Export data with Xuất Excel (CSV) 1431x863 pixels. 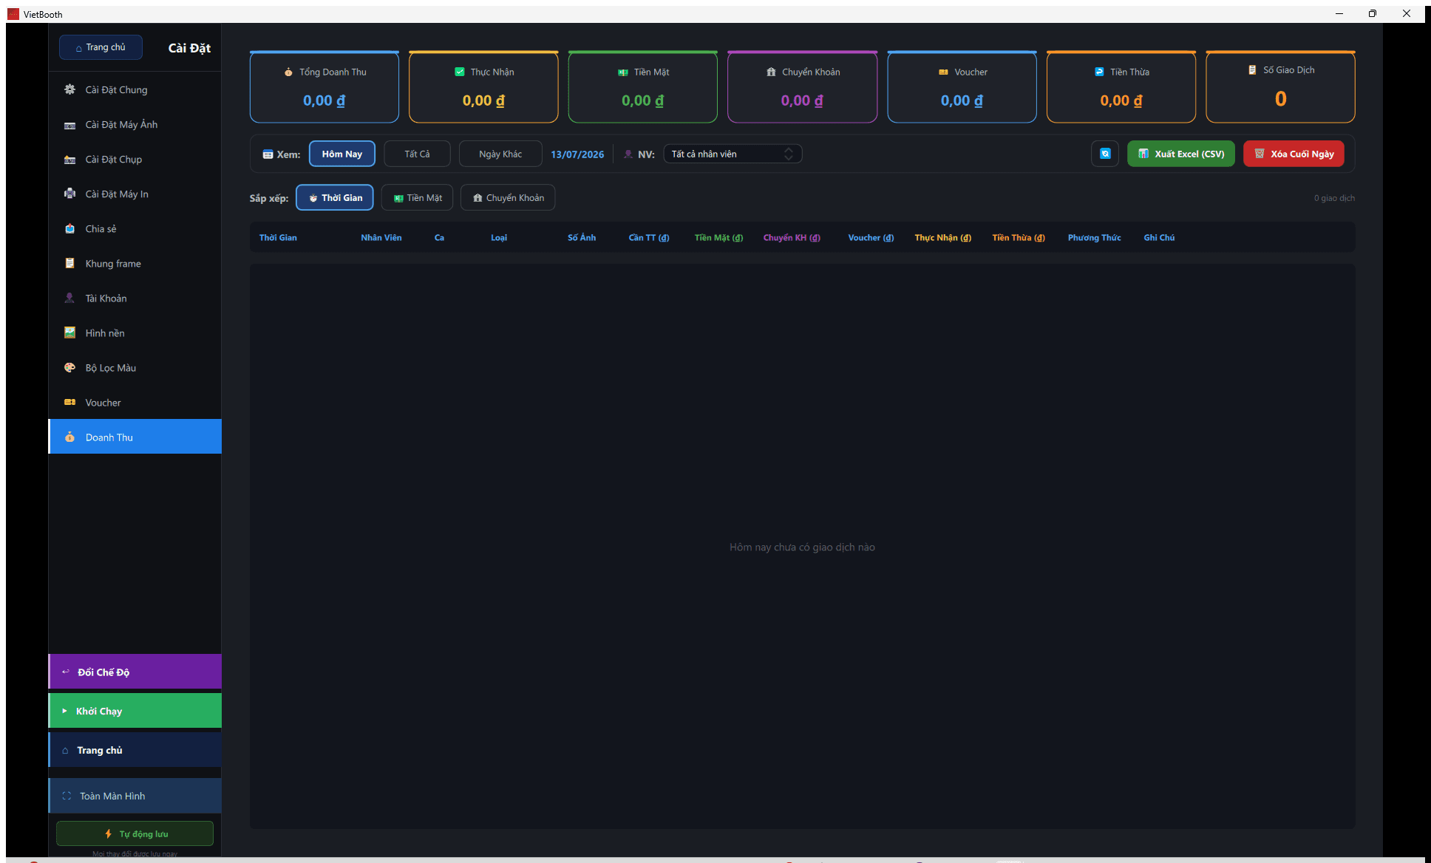click(x=1180, y=154)
